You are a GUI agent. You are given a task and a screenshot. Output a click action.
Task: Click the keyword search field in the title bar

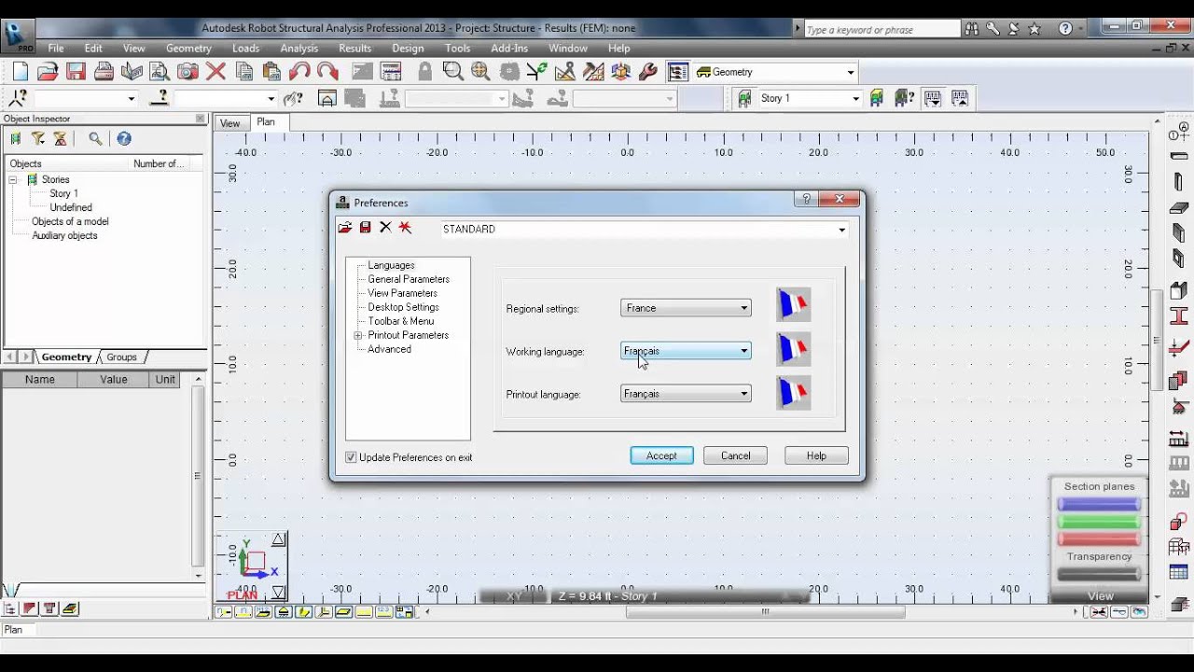(881, 30)
